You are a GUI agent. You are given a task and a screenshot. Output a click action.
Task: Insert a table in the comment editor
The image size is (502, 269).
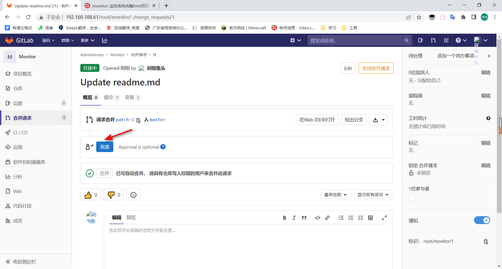[x=370, y=218]
